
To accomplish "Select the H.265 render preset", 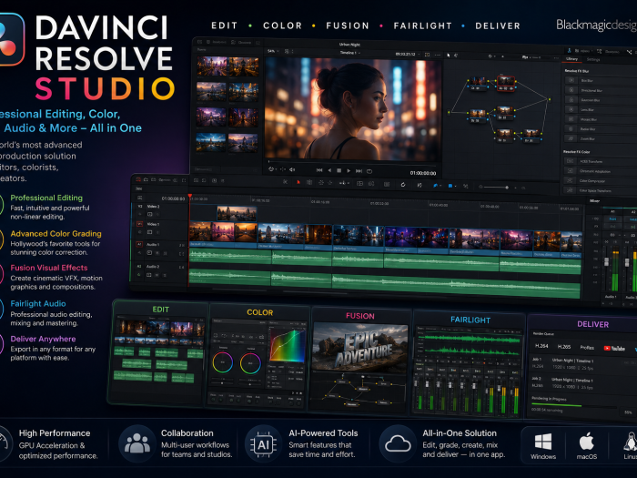I will pos(564,347).
